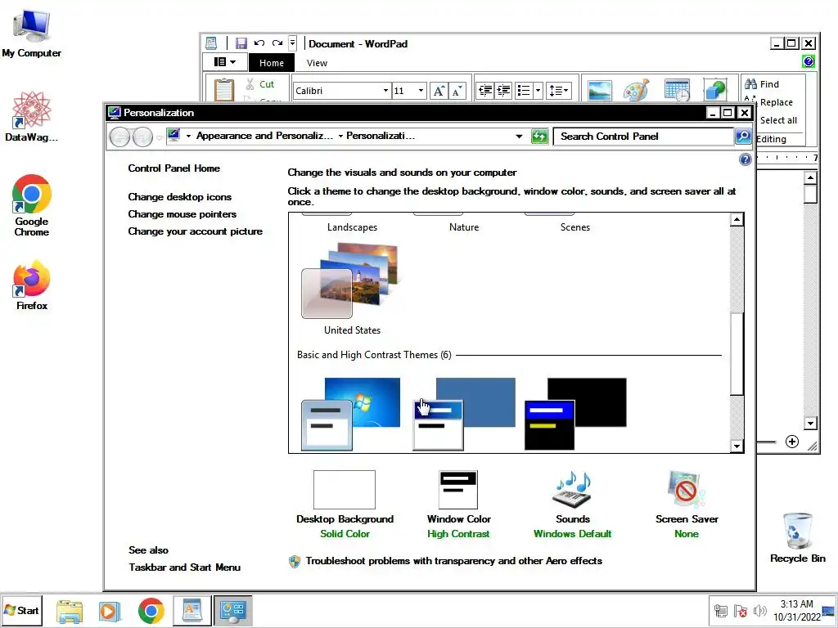The width and height of the screenshot is (838, 628).
Task: Open Control Panel Home link
Action: point(173,168)
